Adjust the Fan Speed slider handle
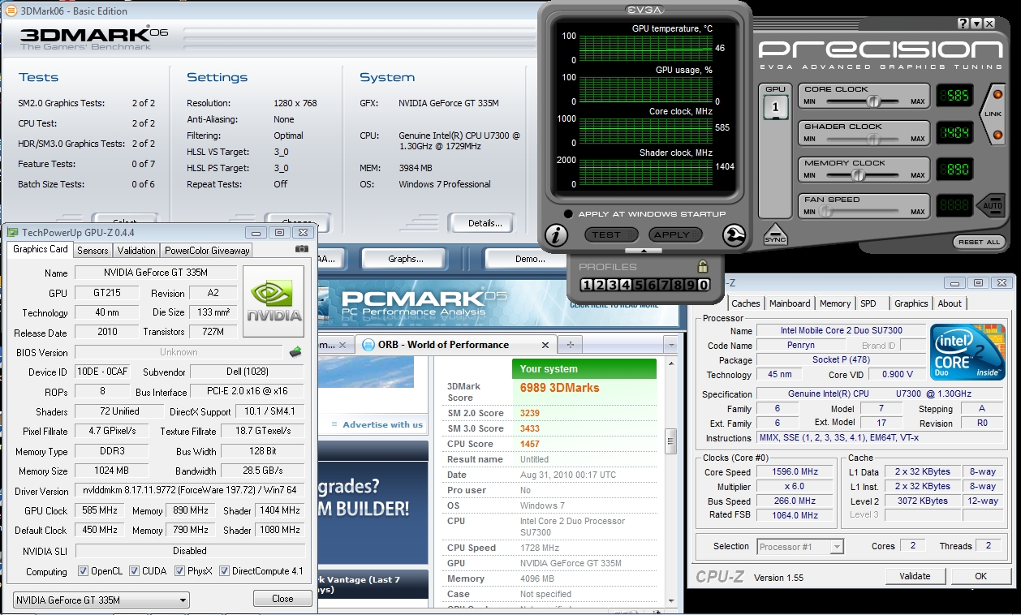Image resolution: width=1021 pixels, height=615 pixels. click(825, 211)
